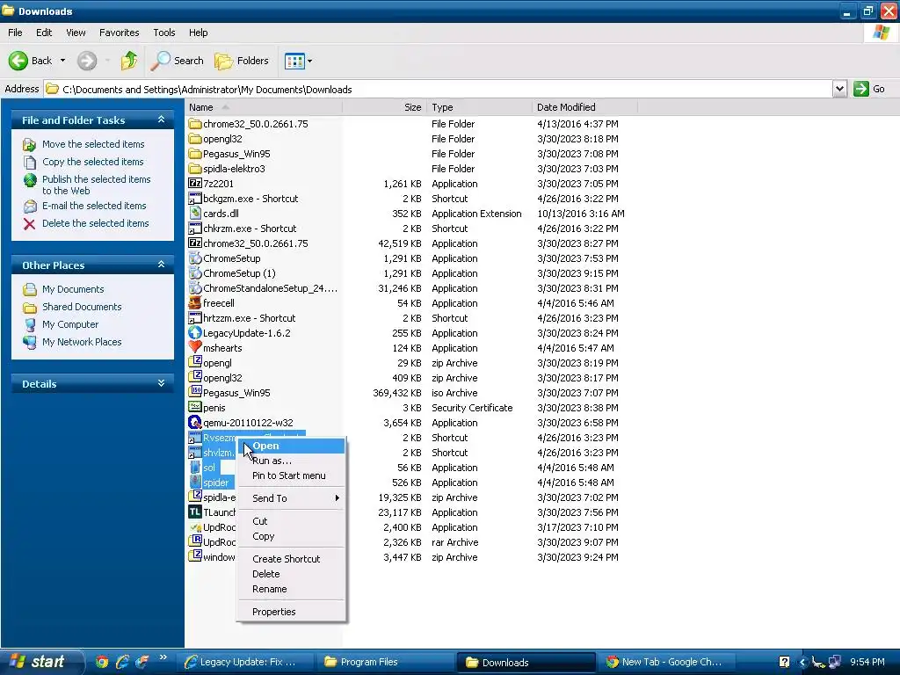The width and height of the screenshot is (900, 675).
Task: Expand Quick Launch overflow chevron
Action: pyautogui.click(x=163, y=657)
